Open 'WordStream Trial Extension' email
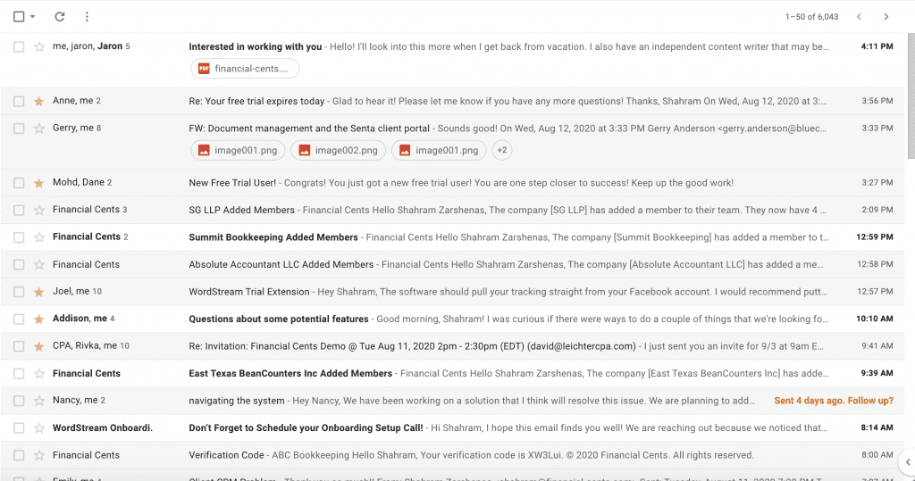 point(249,292)
